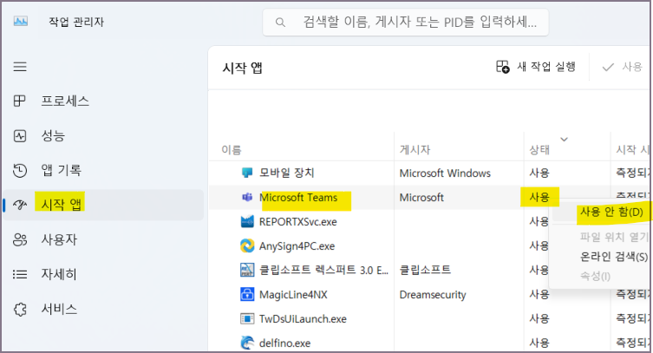
Task: Open the 앱 기록 tab
Action: (61, 170)
